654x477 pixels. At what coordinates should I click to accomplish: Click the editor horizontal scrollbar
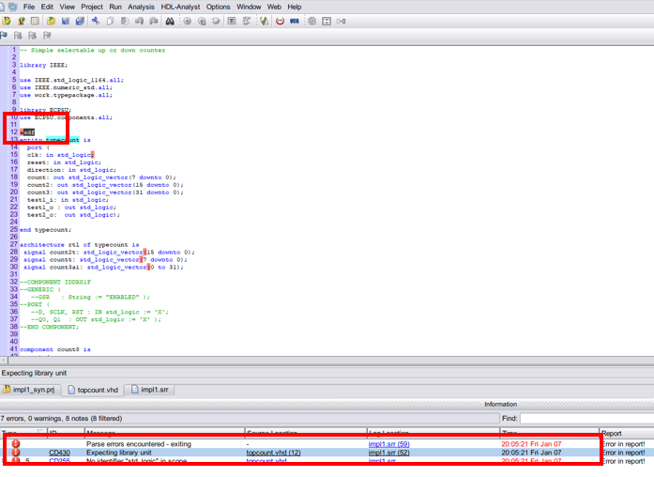[327, 361]
